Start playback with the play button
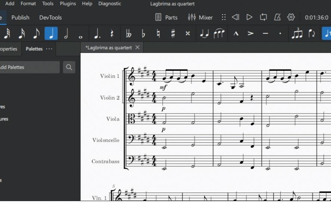The image size is (331, 203). 249,17
